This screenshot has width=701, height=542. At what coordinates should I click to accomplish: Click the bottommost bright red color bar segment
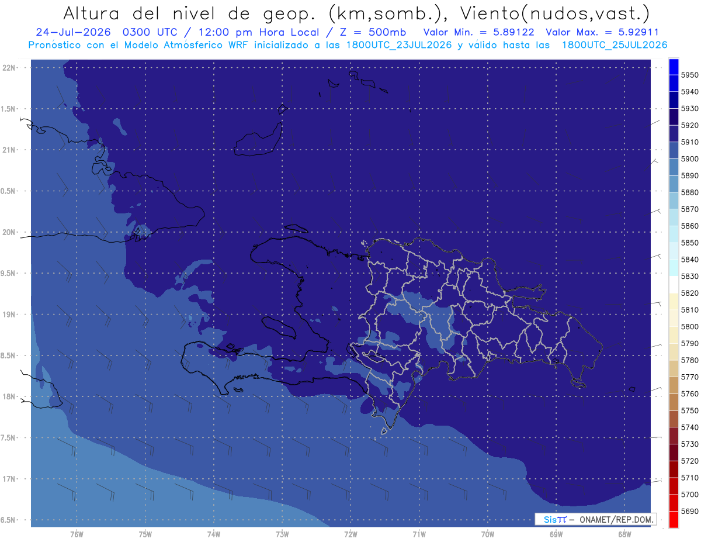[x=674, y=519]
